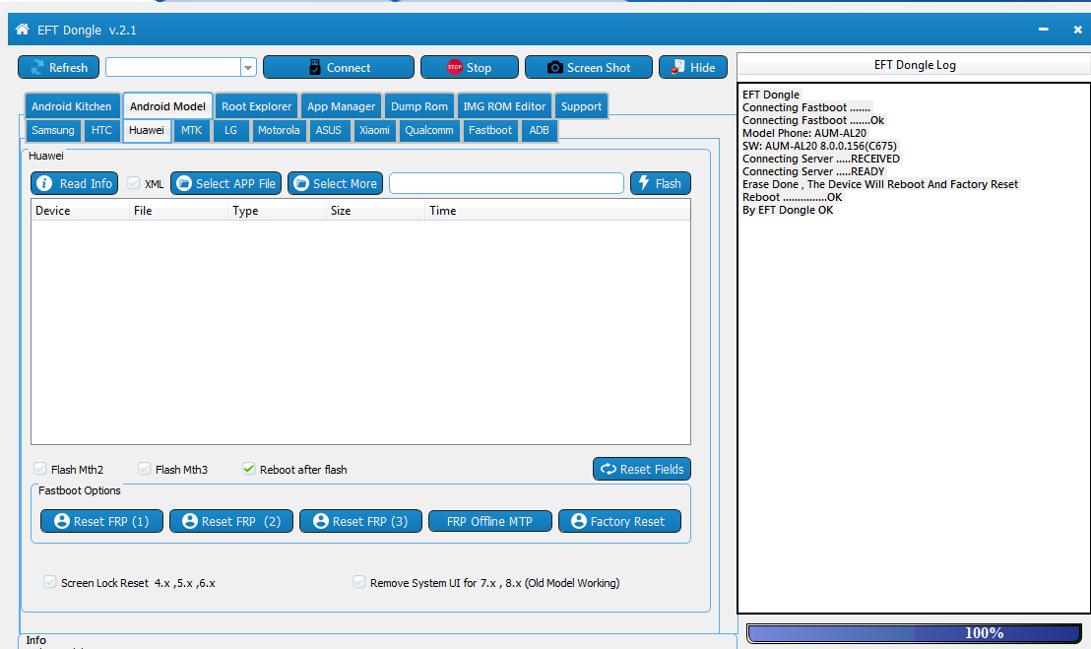The width and height of the screenshot is (1091, 649).
Task: Select the Qualcomm tab
Action: point(429,130)
